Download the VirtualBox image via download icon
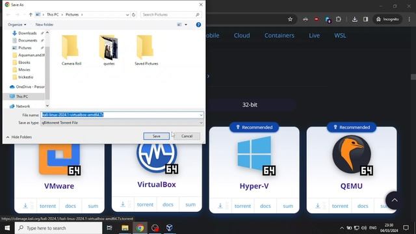Viewport: 416px width, 234px height. [123, 204]
